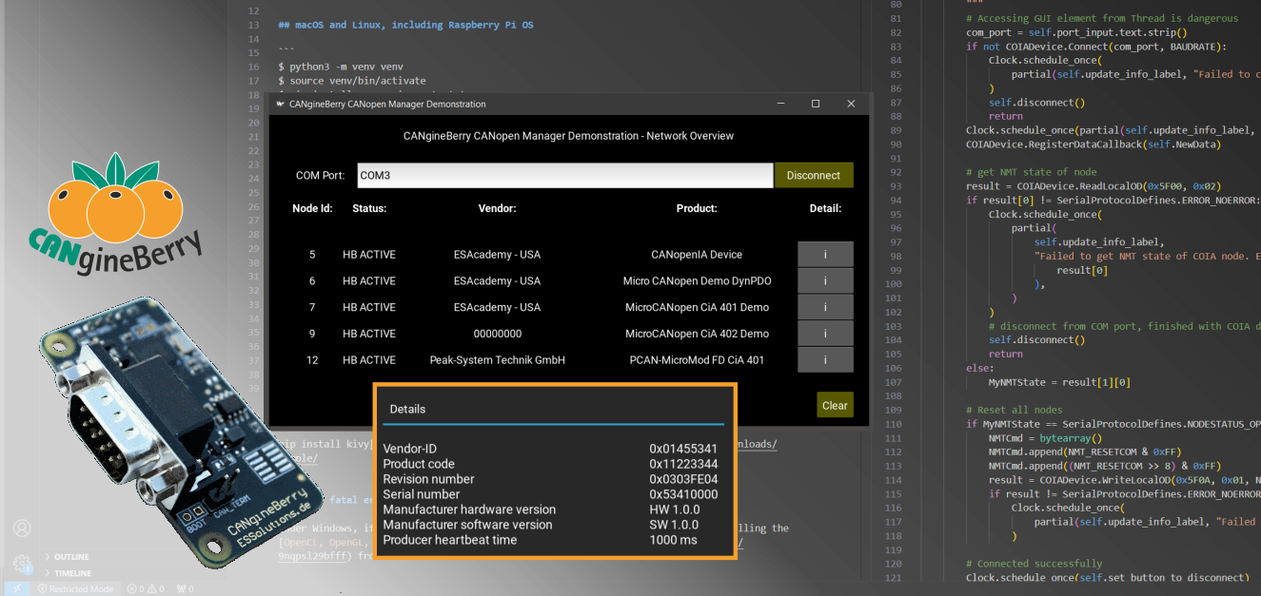Click the remote window status bar icon
Screen dimensions: 1261x596
tap(16, 588)
